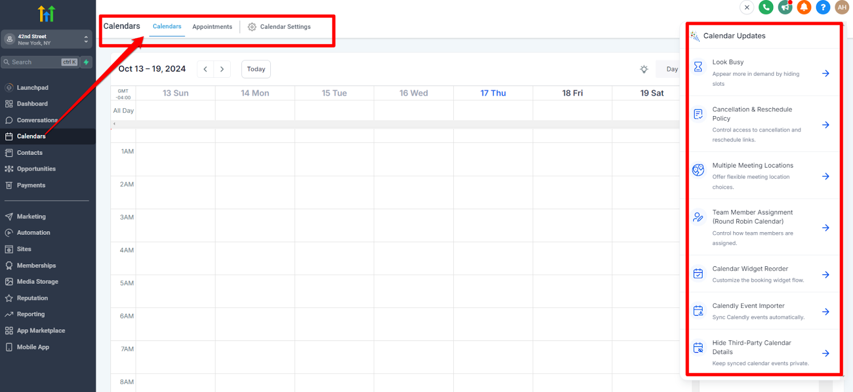Go to previous week with left chevron
Screen dimensions: 853x392
pos(205,69)
